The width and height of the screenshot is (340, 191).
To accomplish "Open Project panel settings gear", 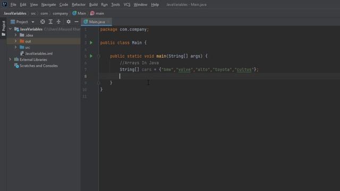I will click(x=69, y=22).
